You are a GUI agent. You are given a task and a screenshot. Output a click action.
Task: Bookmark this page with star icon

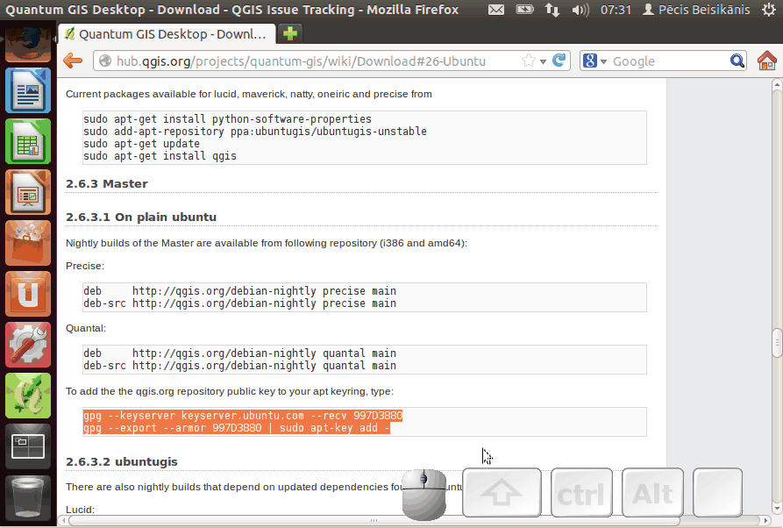coord(529,61)
